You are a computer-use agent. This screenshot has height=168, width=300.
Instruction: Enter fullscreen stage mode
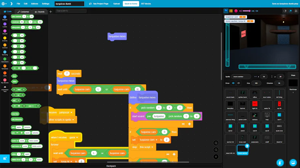pos(296,11)
